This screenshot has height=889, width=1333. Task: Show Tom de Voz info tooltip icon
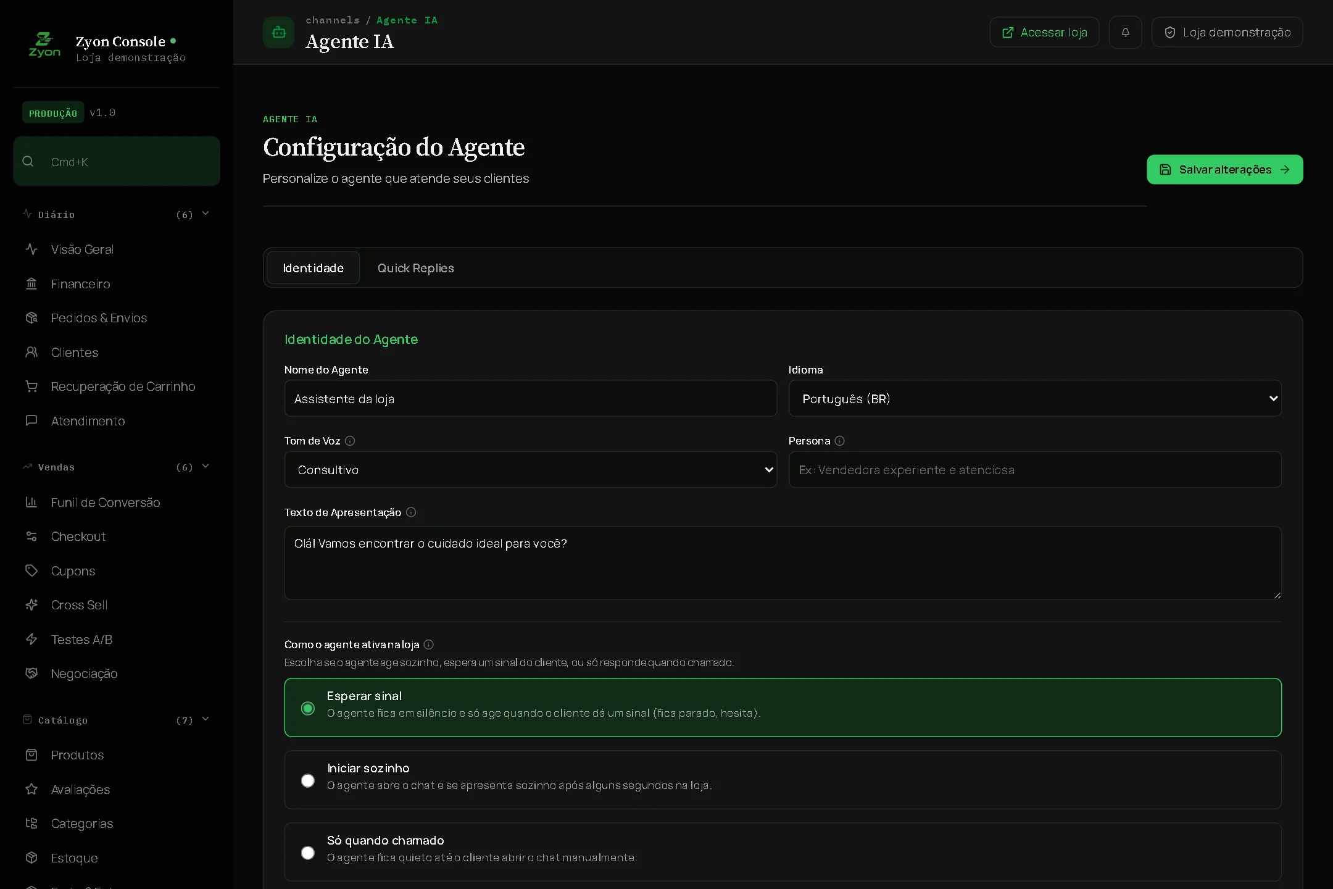(x=350, y=441)
